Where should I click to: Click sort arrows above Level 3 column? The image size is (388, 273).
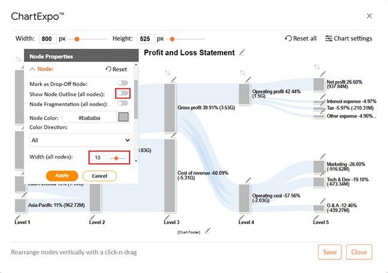point(168,73)
